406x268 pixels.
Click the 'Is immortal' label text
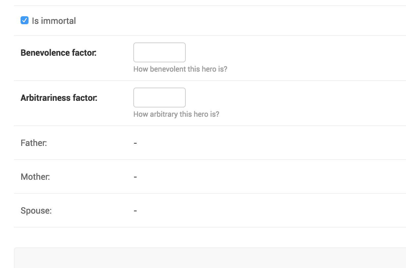coord(54,21)
